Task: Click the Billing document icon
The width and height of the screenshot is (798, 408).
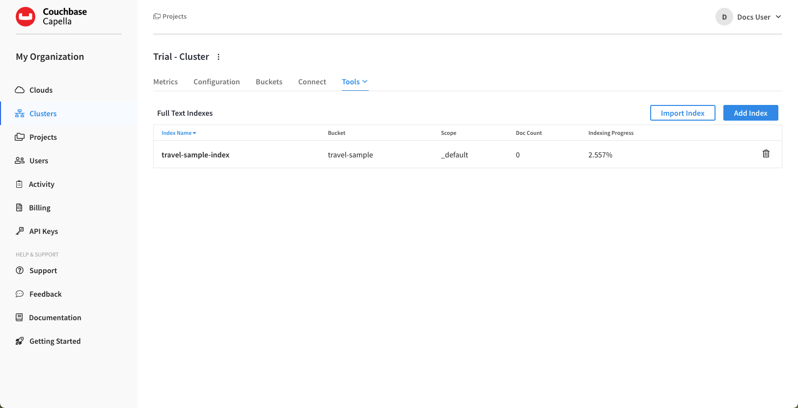Action: pos(19,207)
